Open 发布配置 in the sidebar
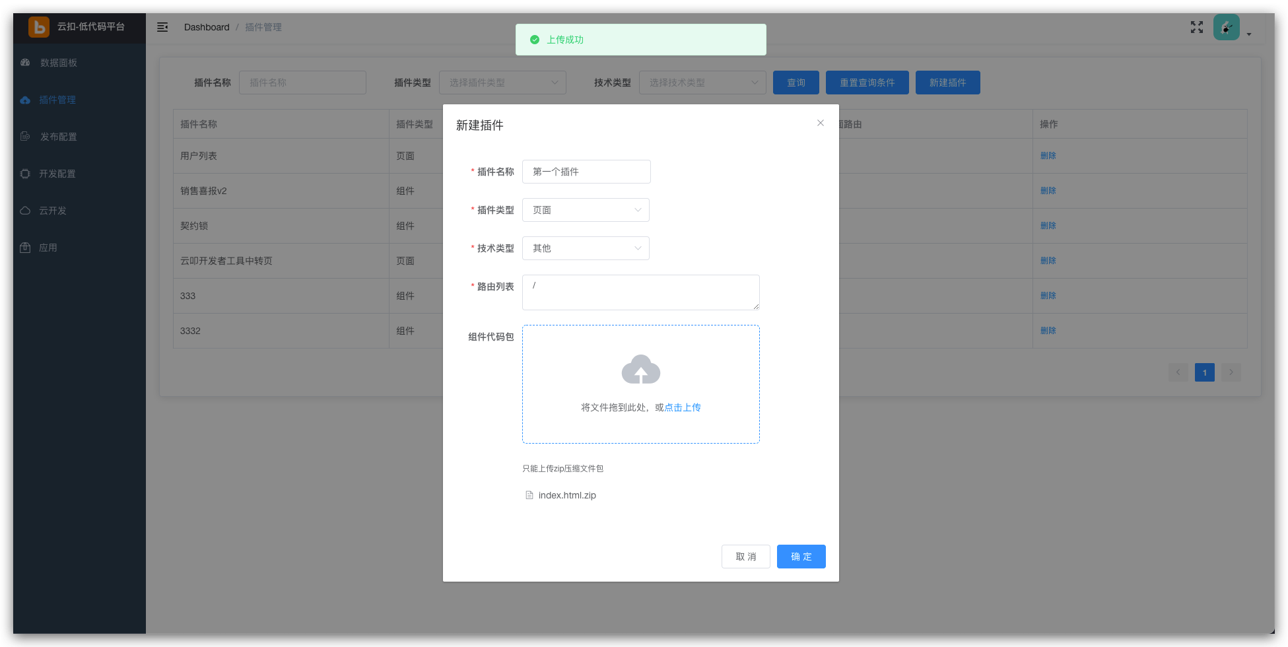 point(58,137)
